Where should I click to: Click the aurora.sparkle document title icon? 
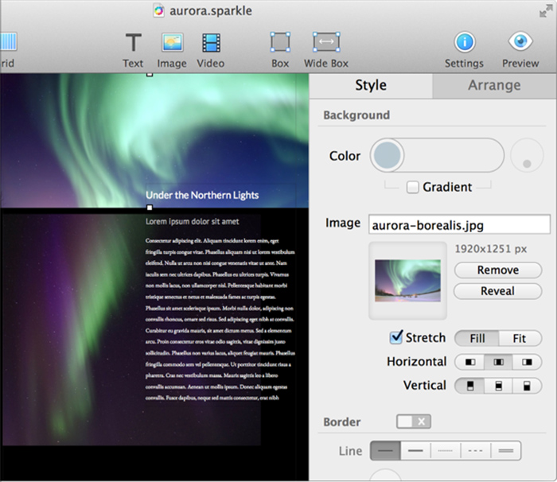pos(160,11)
